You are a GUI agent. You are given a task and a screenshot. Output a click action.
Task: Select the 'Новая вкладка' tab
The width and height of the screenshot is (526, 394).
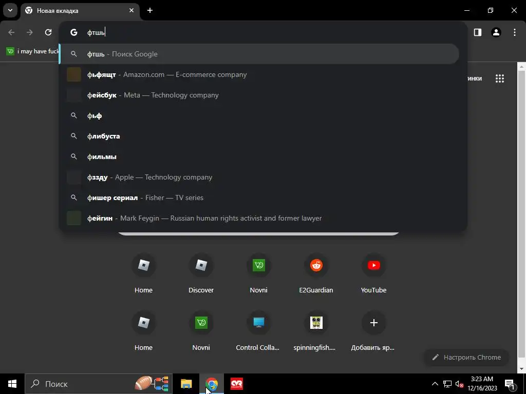tap(80, 10)
